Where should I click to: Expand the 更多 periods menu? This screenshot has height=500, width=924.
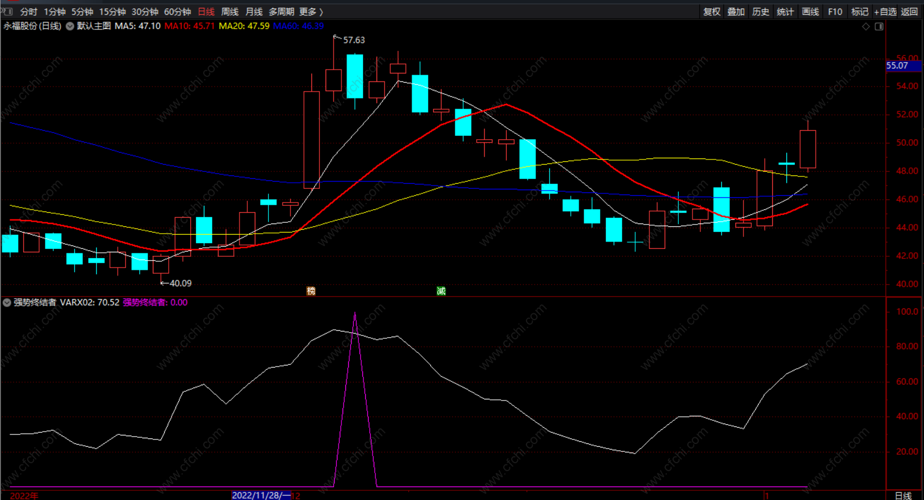311,12
